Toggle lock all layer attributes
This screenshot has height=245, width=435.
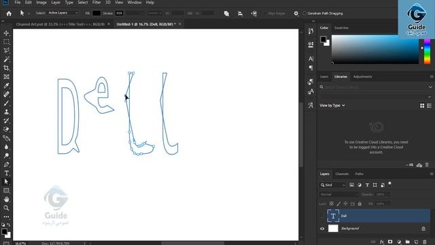click(360, 203)
